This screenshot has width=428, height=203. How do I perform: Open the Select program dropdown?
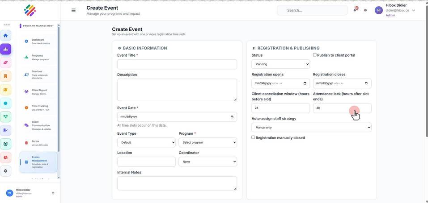[x=208, y=142]
